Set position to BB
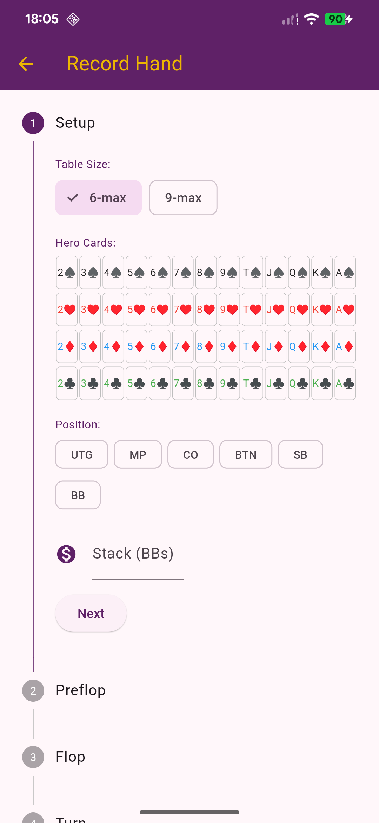The height and width of the screenshot is (823, 379). [78, 495]
